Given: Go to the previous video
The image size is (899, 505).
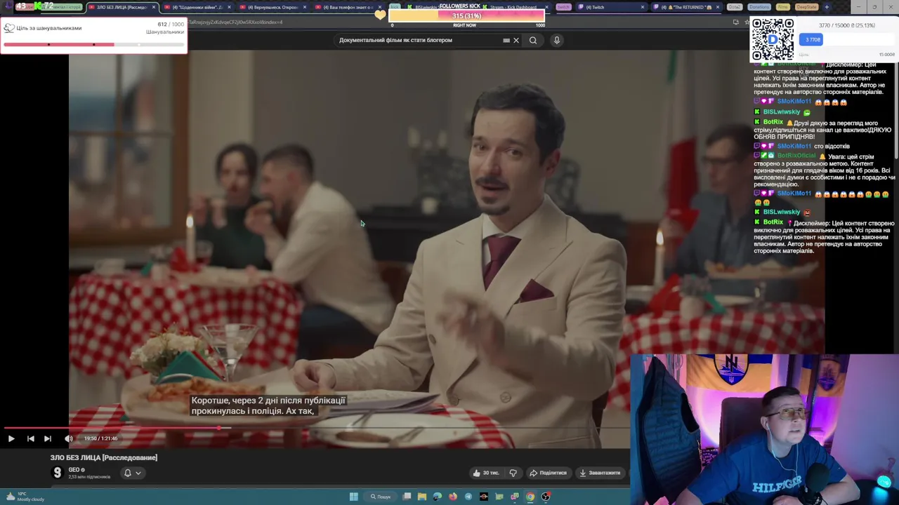Looking at the screenshot, I should point(30,438).
